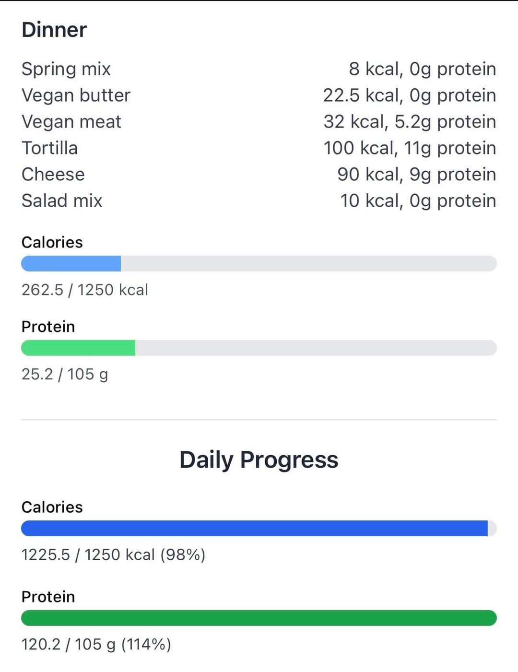
Task: Click the 262.5 / 1250 kcal text
Action: pyautogui.click(x=85, y=290)
